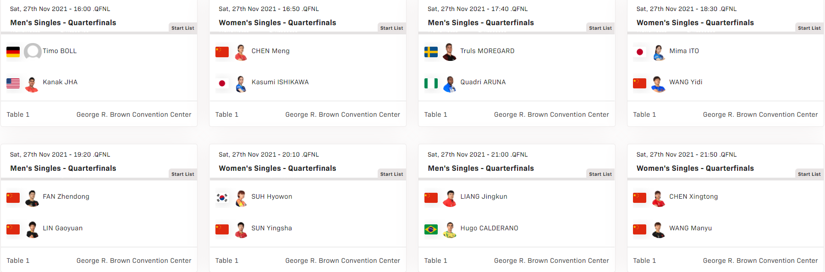The width and height of the screenshot is (825, 272).
Task: Click Kasumi ISHIKAWA's player avatar
Action: pos(241,84)
